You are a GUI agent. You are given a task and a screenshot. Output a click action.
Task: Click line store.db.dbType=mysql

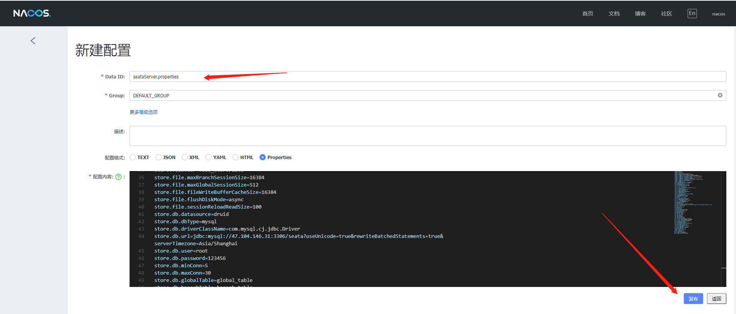pos(185,222)
